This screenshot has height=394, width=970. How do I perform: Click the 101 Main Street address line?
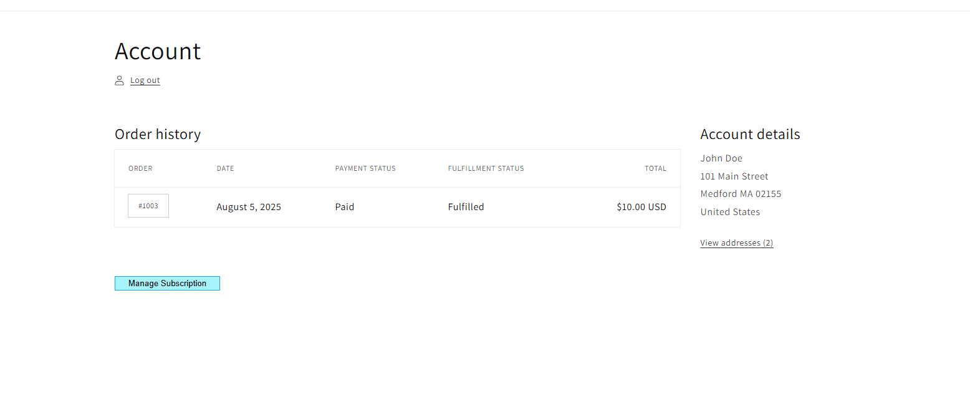[x=734, y=176]
